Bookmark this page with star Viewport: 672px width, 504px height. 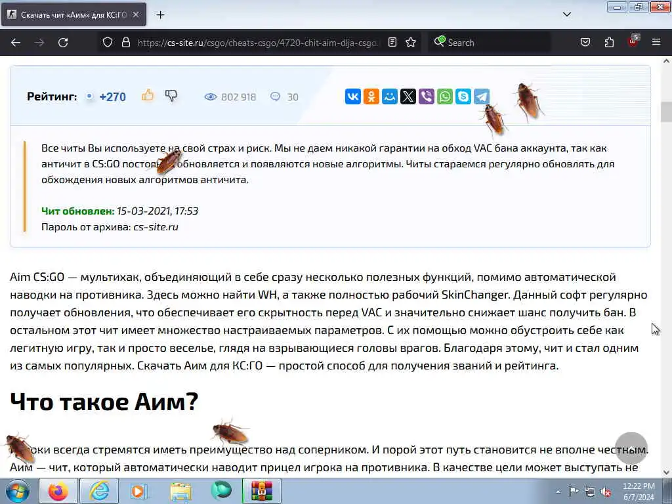click(x=411, y=43)
